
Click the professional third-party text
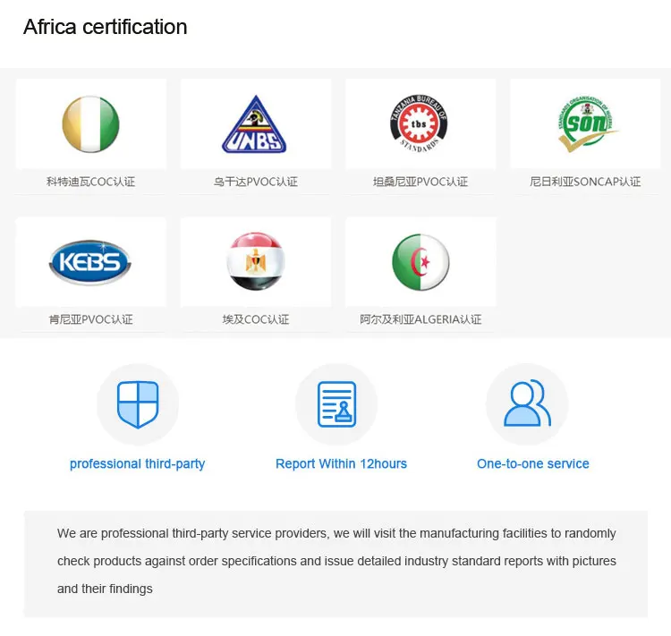pyautogui.click(x=138, y=464)
